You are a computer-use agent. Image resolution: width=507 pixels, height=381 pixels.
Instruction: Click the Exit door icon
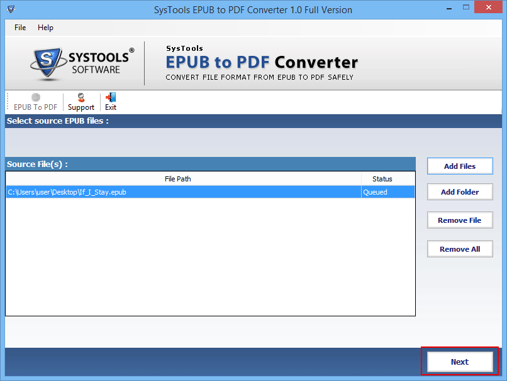[111, 97]
